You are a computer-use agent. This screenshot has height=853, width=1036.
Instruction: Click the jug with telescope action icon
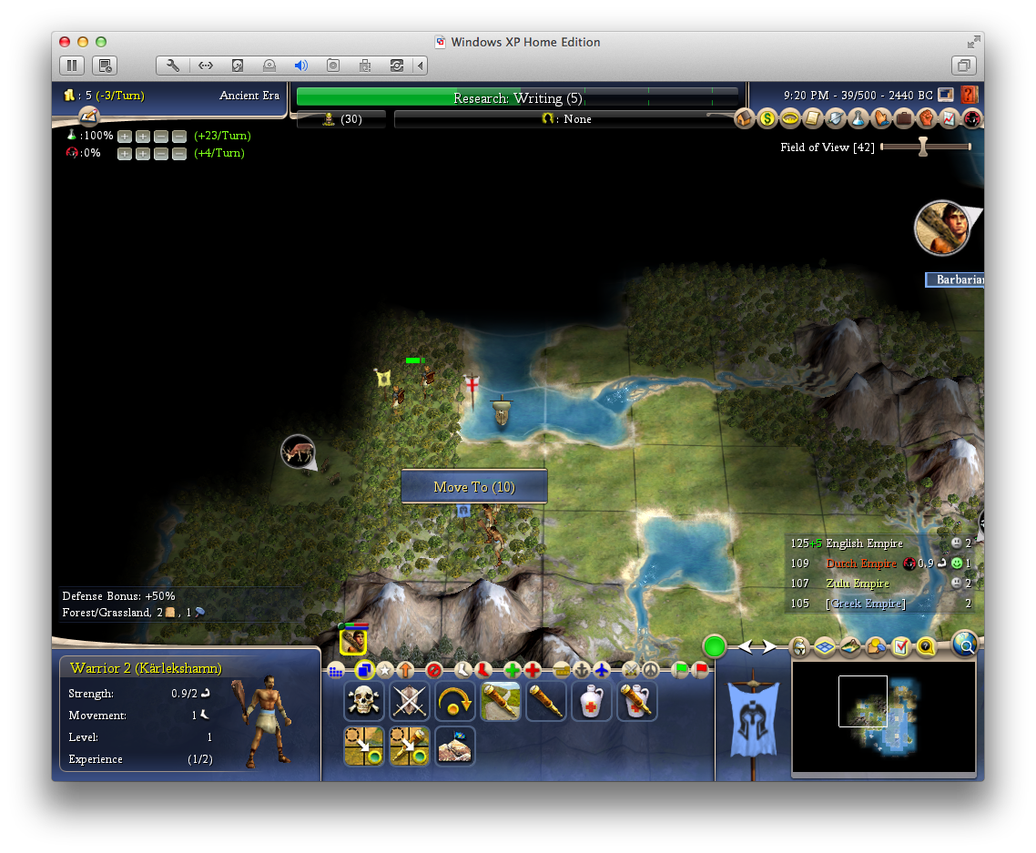point(637,701)
